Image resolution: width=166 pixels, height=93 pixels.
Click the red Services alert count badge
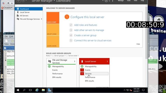coord(82,74)
